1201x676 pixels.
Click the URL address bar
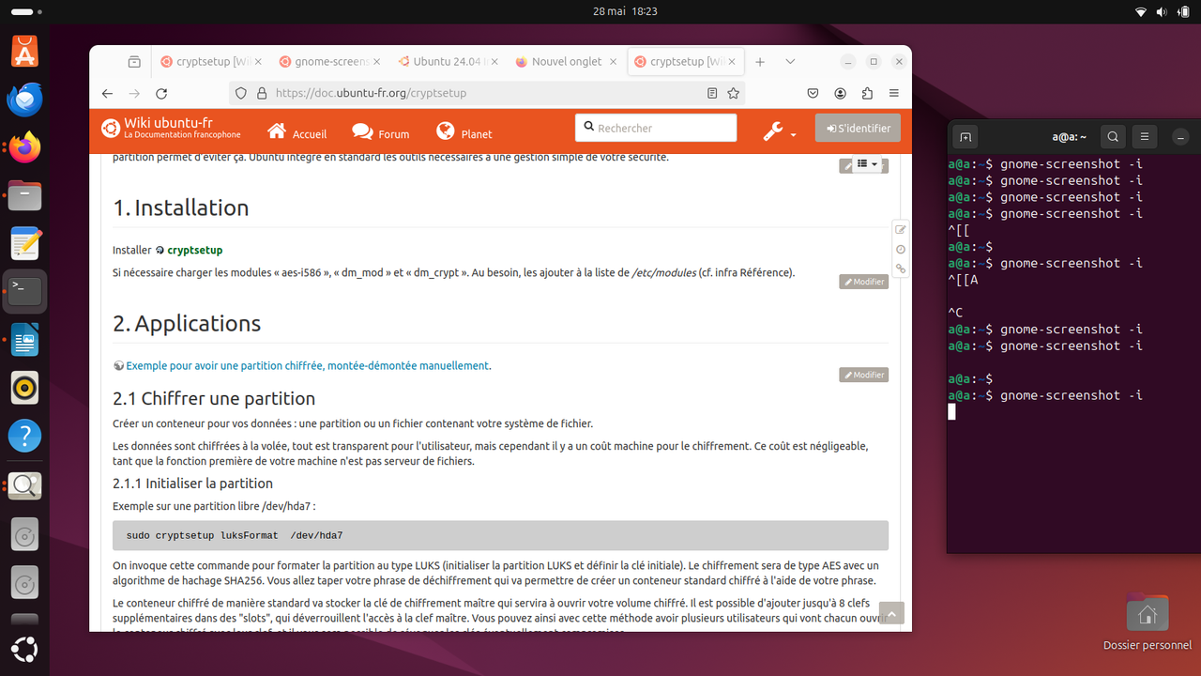point(488,94)
